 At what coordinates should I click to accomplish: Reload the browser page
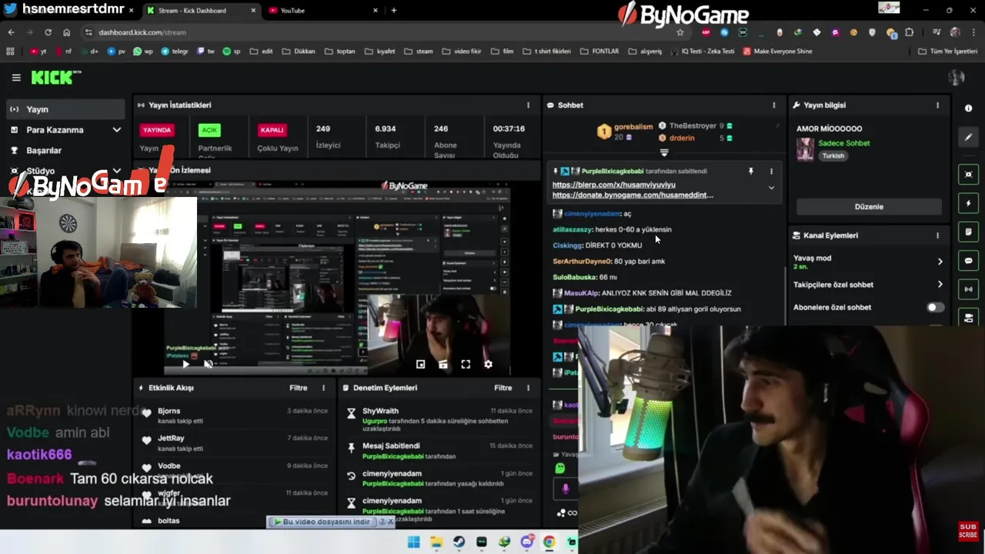(48, 32)
